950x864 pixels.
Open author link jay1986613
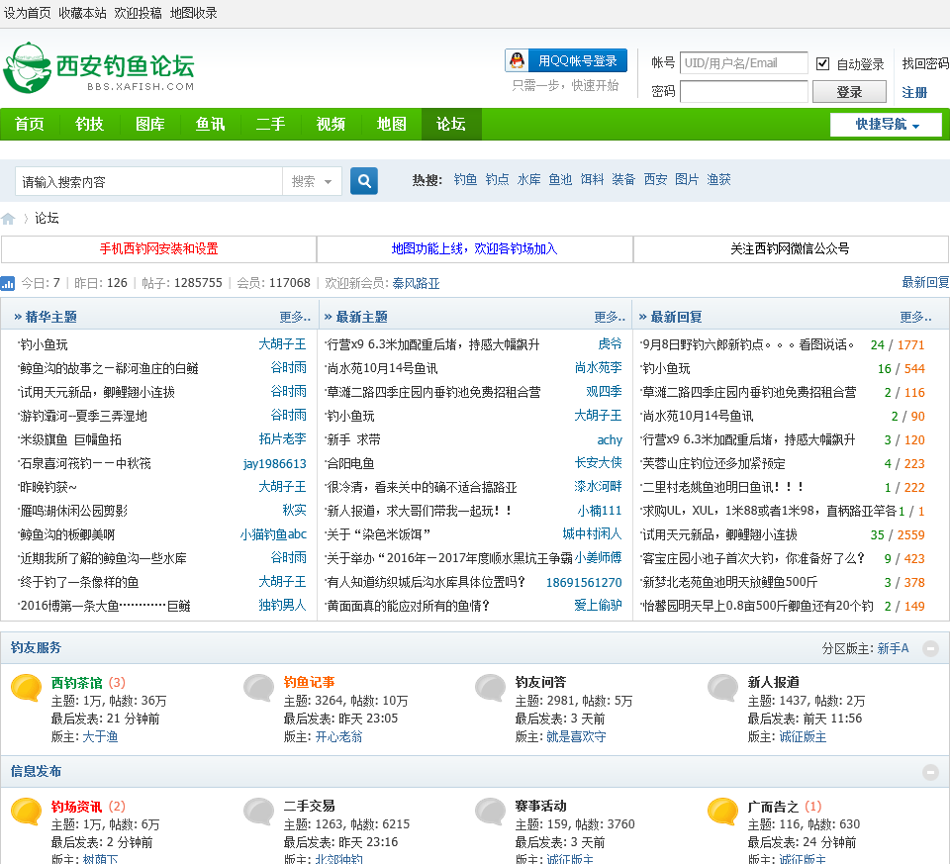(x=274, y=463)
